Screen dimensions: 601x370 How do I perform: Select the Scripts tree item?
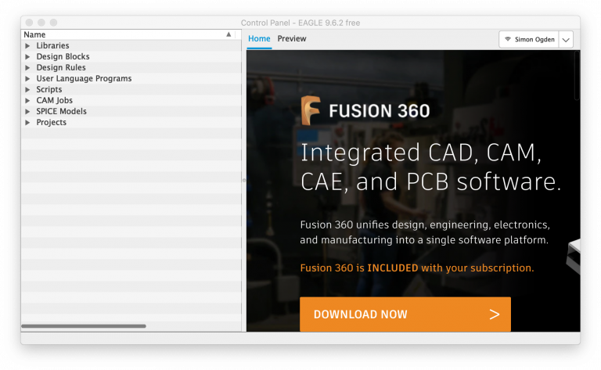click(49, 90)
